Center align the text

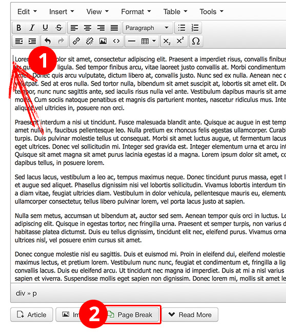87,28
